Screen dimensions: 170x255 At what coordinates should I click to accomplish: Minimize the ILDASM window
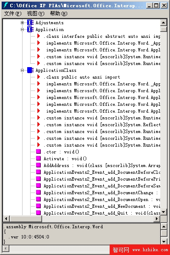[149, 6]
